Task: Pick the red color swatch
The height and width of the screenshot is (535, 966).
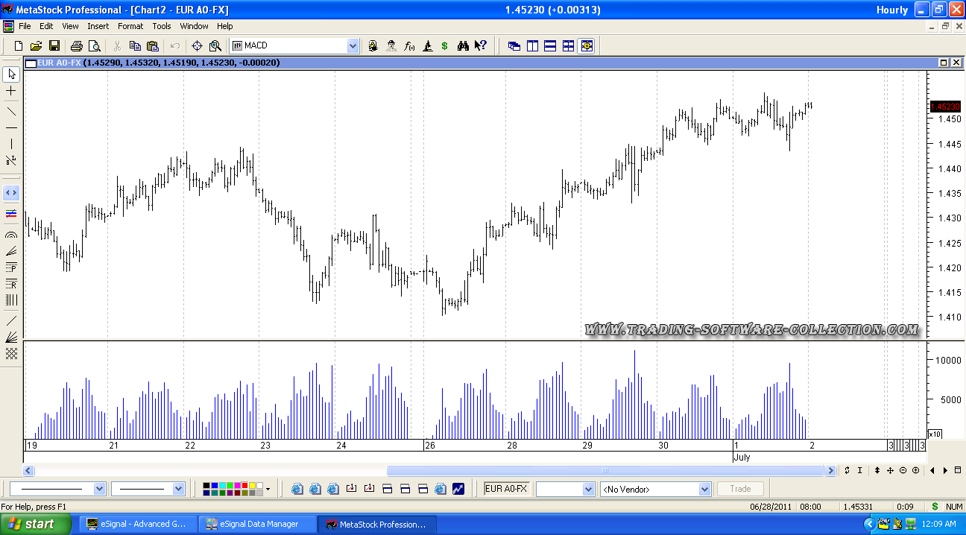Action: [x=245, y=486]
